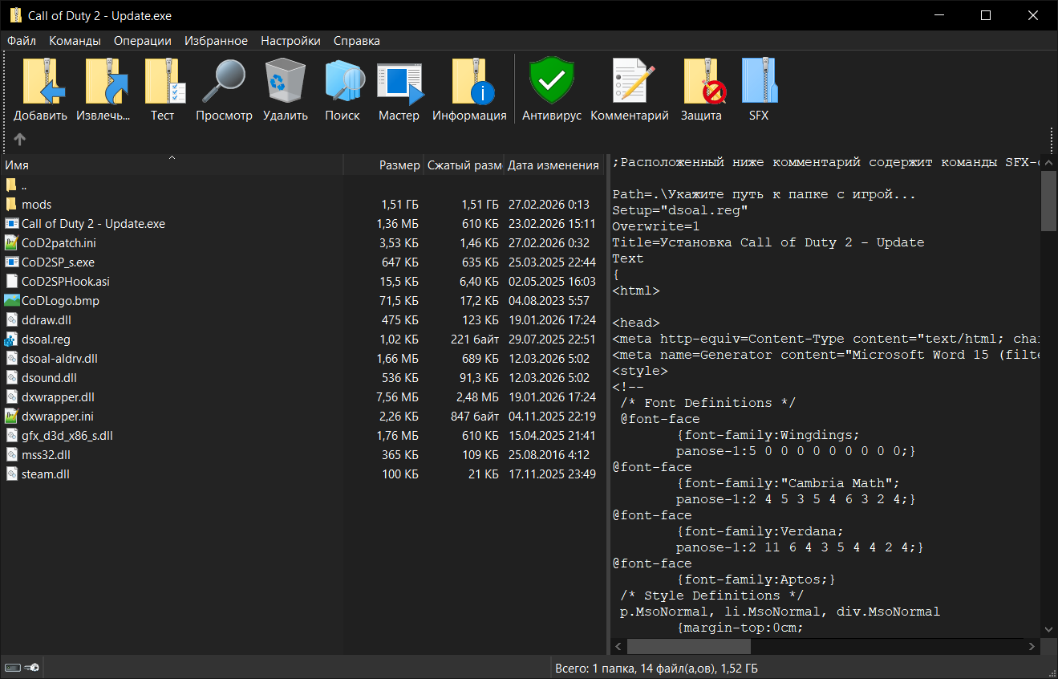The width and height of the screenshot is (1058, 679).
Task: Click the 1,51 ГБ size of mods
Action: click(399, 205)
